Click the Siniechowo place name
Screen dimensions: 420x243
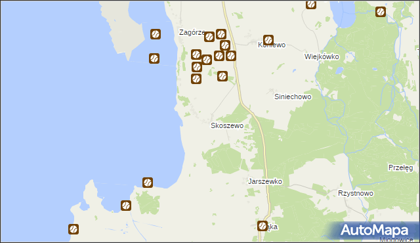293,97
